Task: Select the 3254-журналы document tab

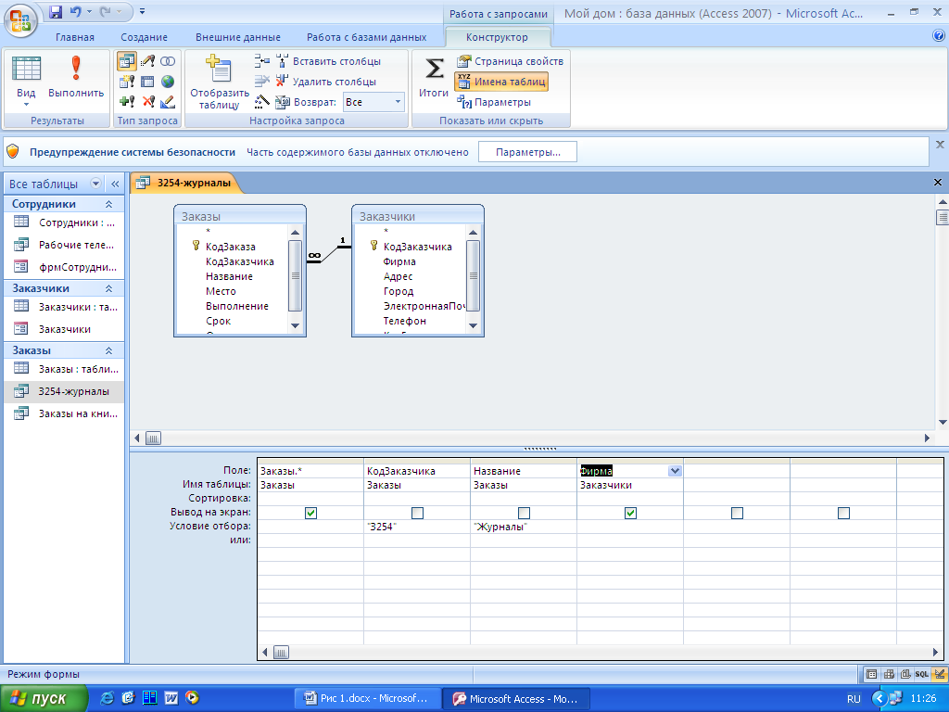Action: tap(187, 183)
